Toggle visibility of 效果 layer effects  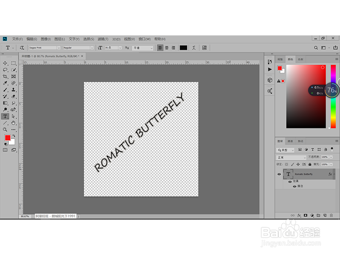pyautogui.click(x=290, y=182)
